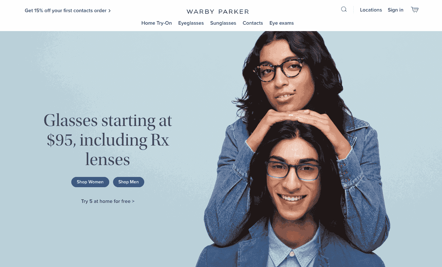Open the Home Try-On menu
Viewport: 442px width, 267px height.
tap(156, 23)
